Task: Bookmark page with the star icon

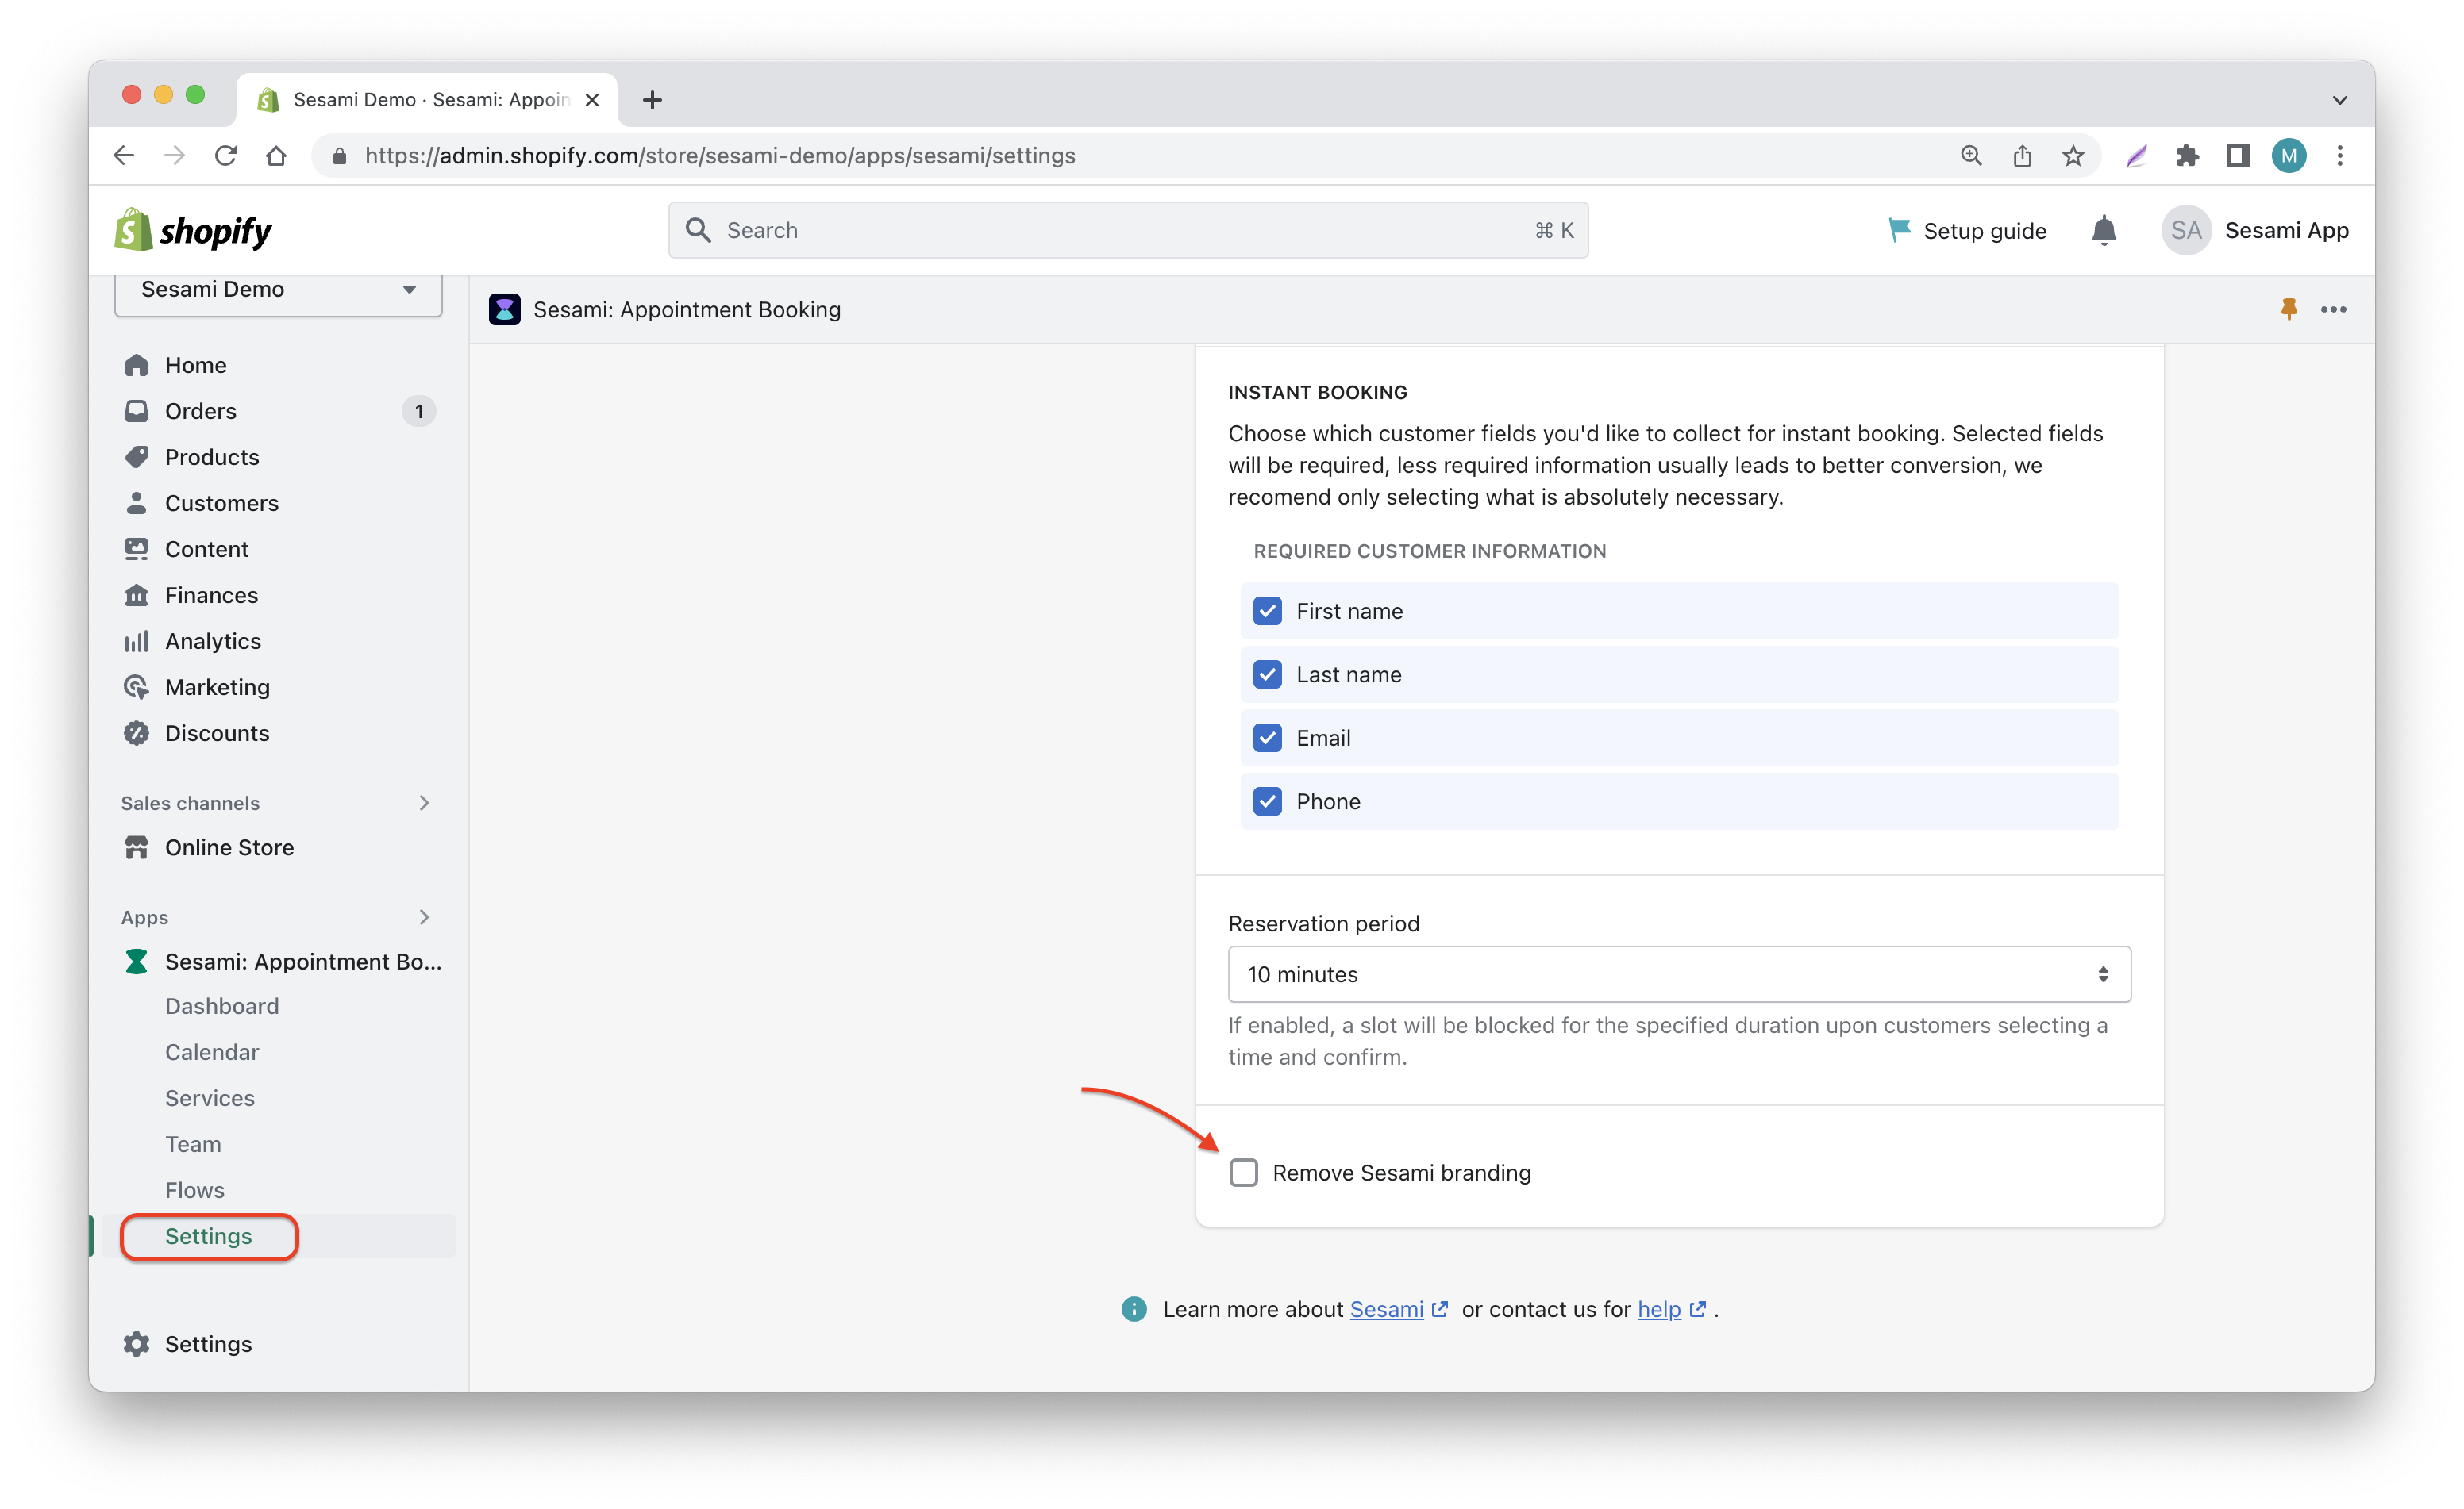Action: (2073, 156)
